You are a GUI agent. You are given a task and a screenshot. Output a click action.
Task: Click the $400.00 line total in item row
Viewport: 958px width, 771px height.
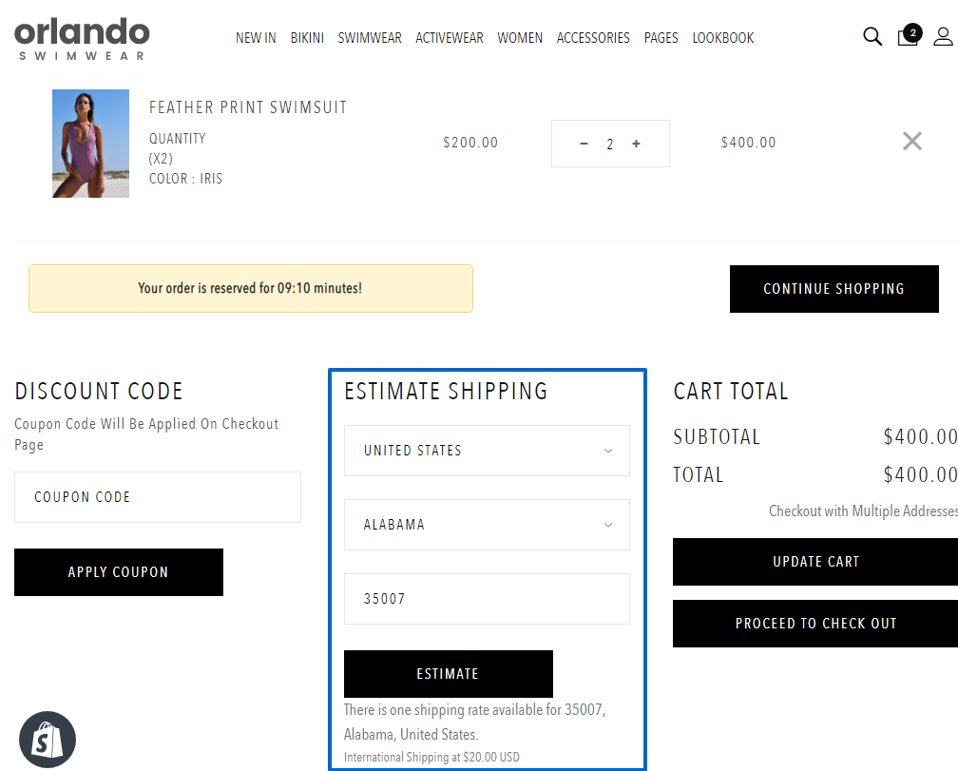click(749, 143)
